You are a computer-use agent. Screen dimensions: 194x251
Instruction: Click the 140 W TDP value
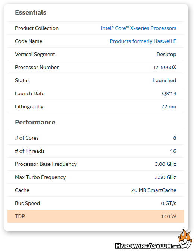point(168,216)
